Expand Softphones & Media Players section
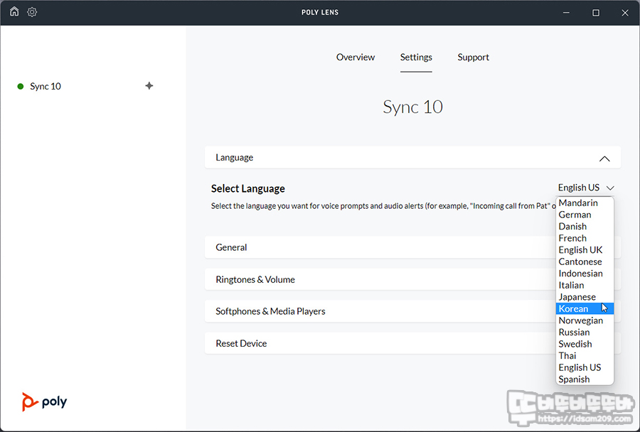Screen dimensions: 640x432 [412, 311]
